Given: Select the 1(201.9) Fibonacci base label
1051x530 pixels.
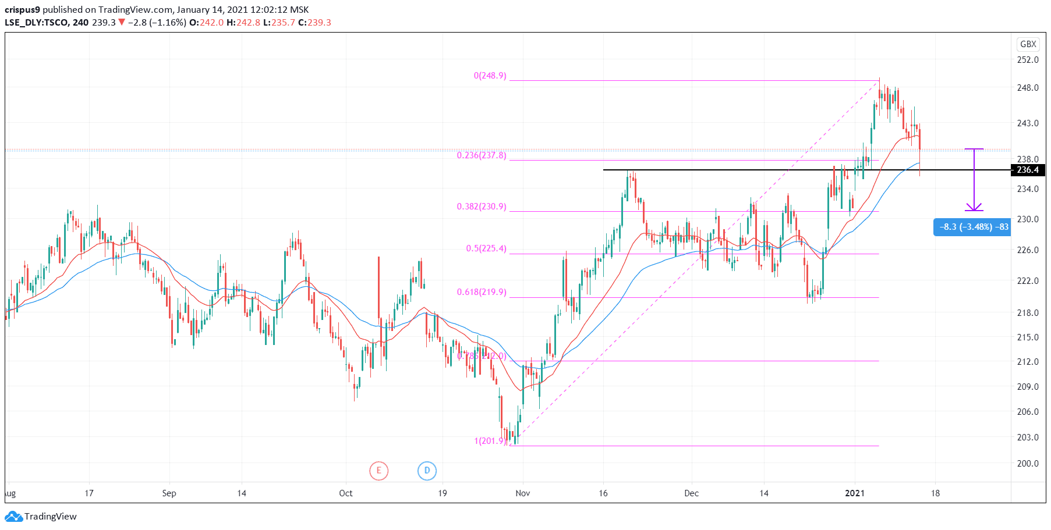Looking at the screenshot, I should [490, 440].
